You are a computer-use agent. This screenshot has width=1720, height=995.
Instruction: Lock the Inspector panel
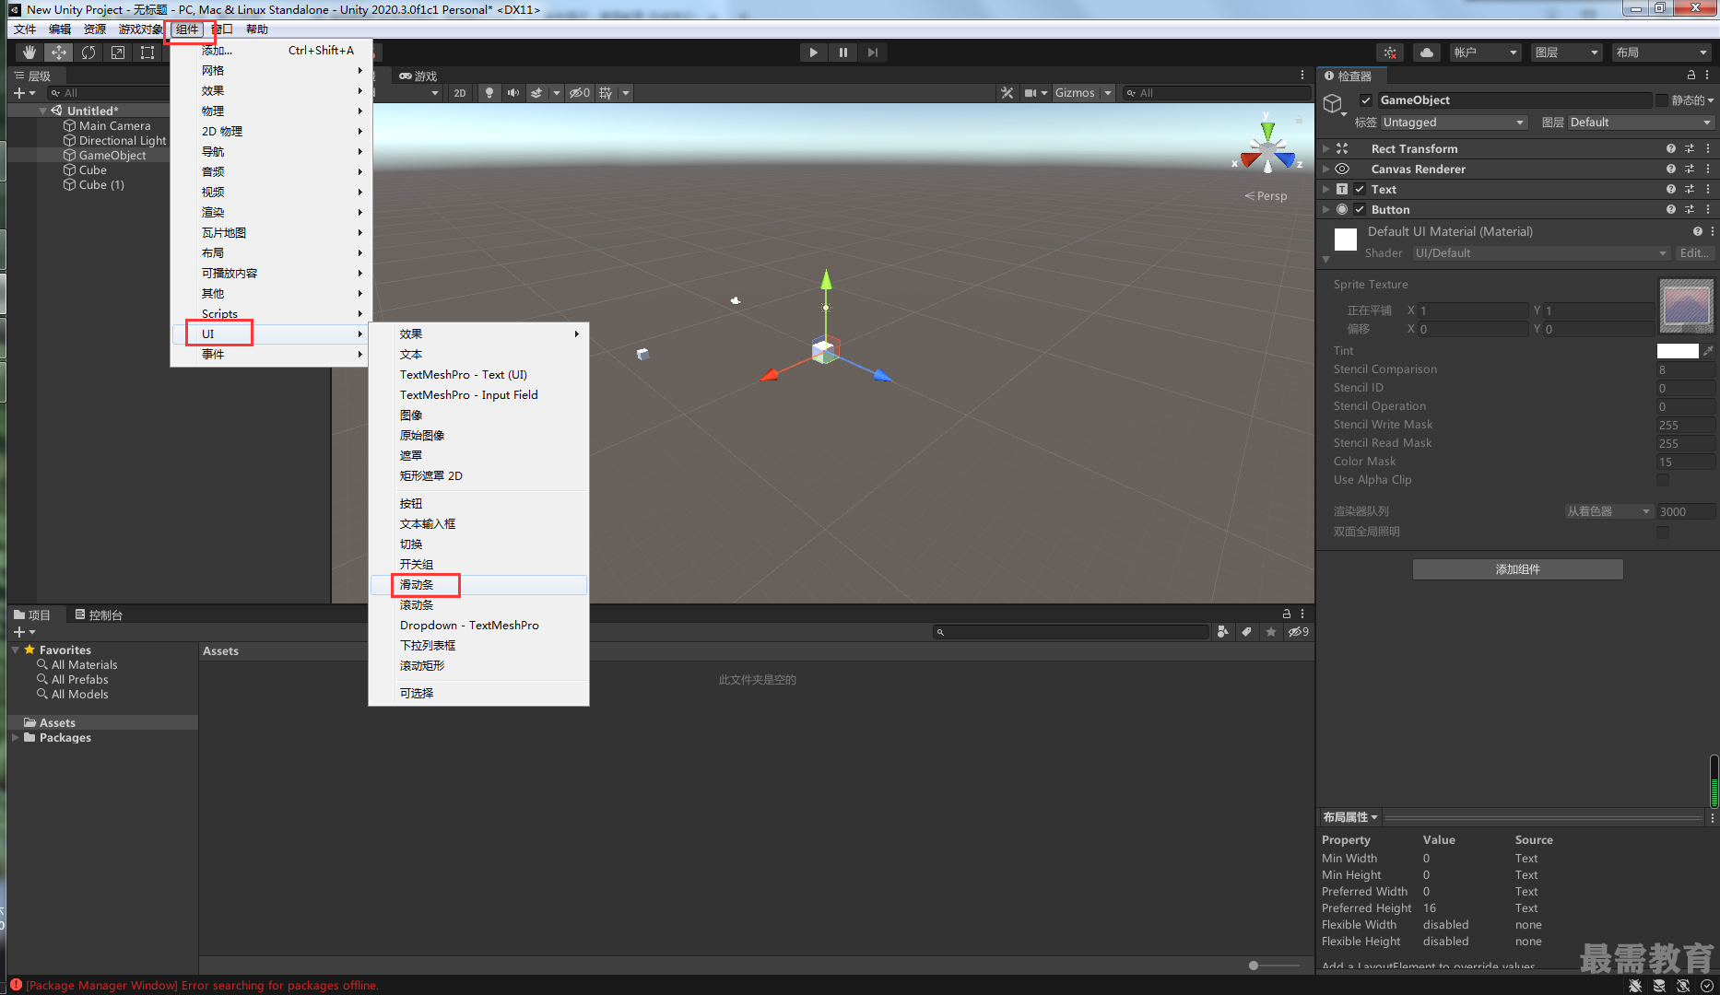click(x=1691, y=76)
